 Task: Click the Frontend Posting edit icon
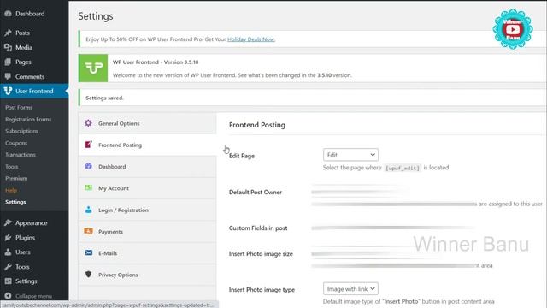[x=88, y=145]
